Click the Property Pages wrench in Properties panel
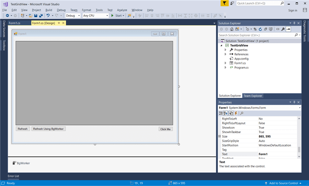 point(242,113)
